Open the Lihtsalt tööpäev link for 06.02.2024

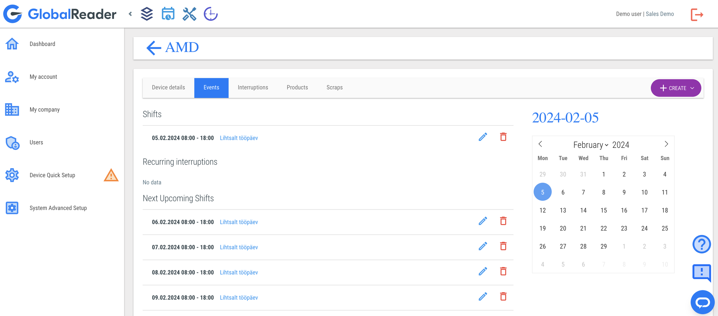239,222
